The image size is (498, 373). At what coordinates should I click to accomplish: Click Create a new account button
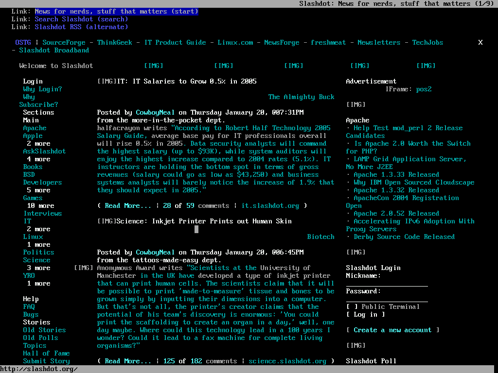tap(392, 330)
